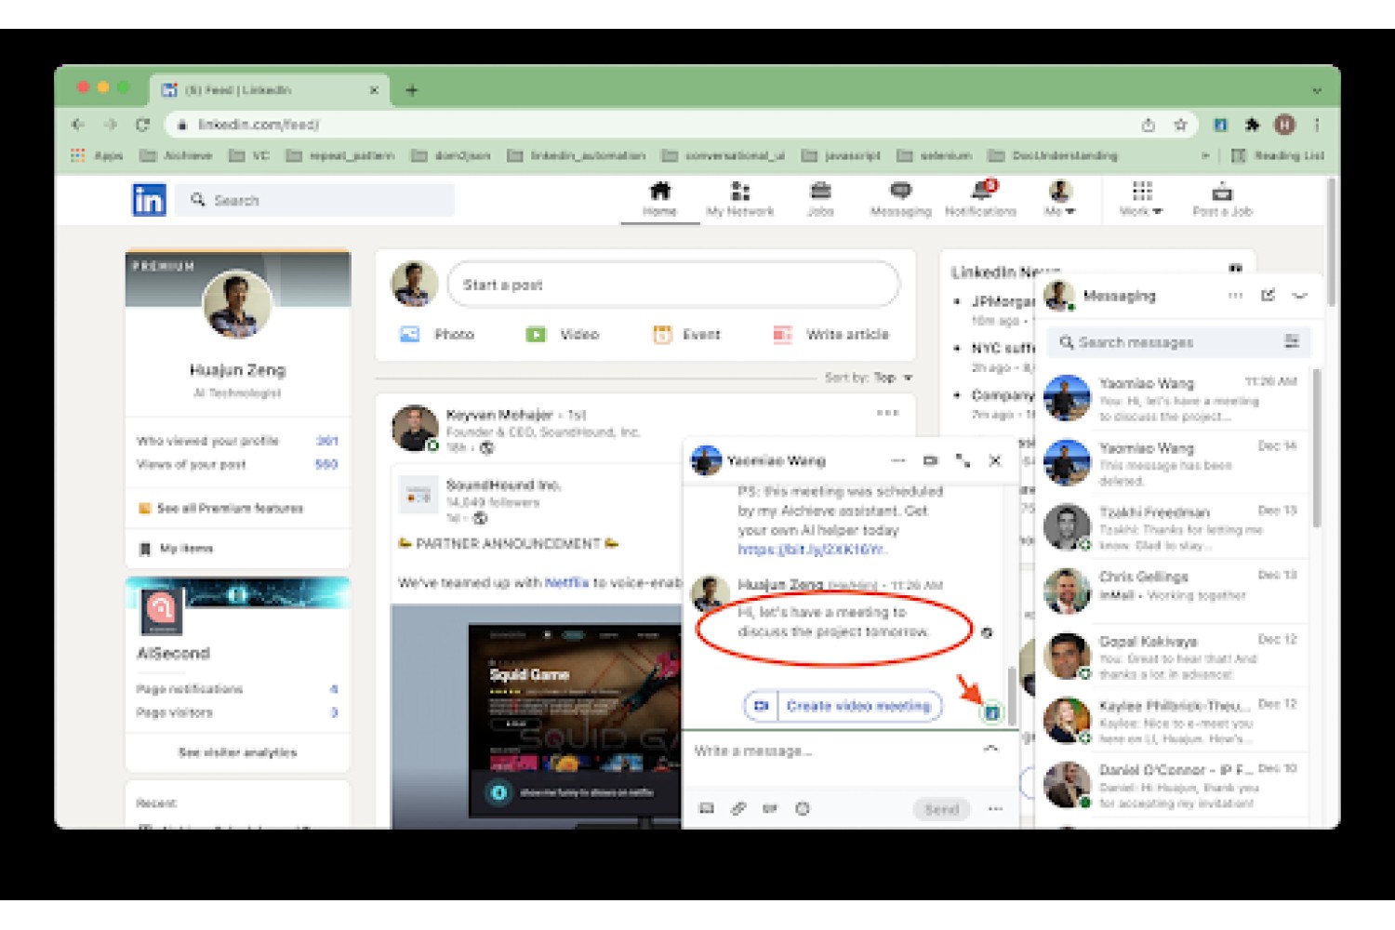Open Netflix link in post
1395x930 pixels.
coord(567,582)
